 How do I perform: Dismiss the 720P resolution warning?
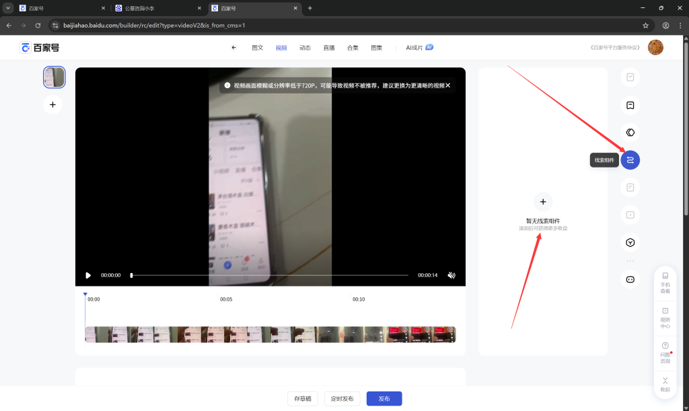coord(448,85)
